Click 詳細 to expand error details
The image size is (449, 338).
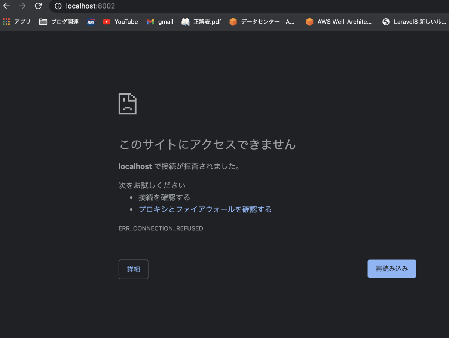tap(133, 269)
